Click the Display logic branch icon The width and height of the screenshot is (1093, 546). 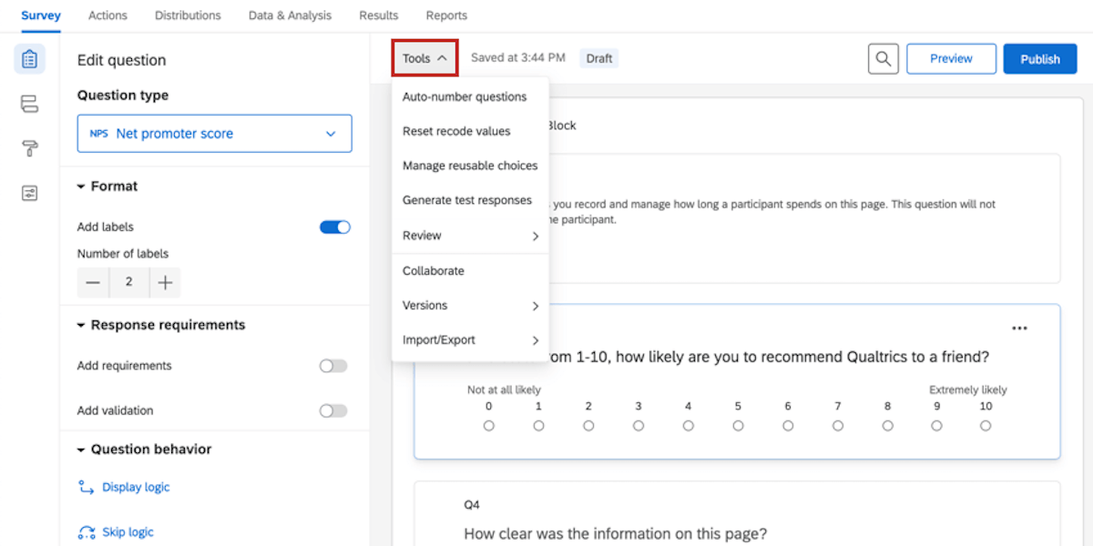[87, 487]
